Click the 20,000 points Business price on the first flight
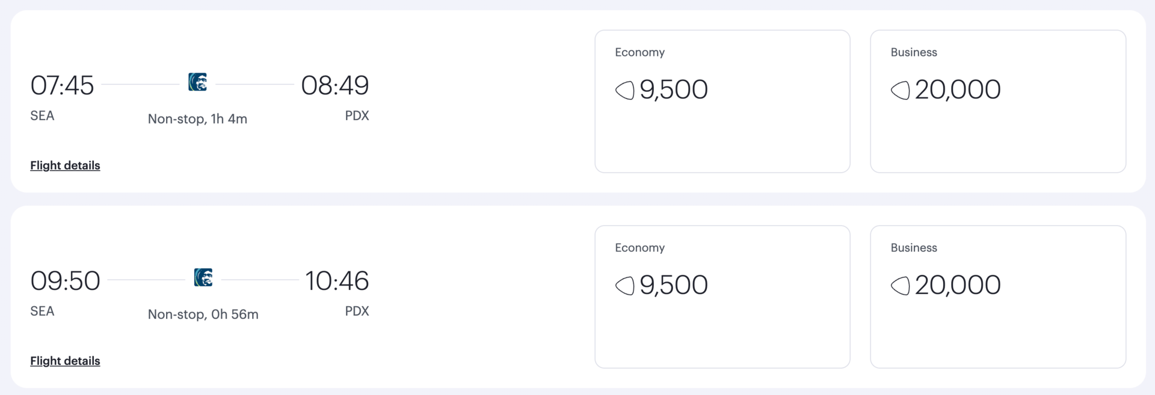The height and width of the screenshot is (395, 1155). (x=957, y=89)
